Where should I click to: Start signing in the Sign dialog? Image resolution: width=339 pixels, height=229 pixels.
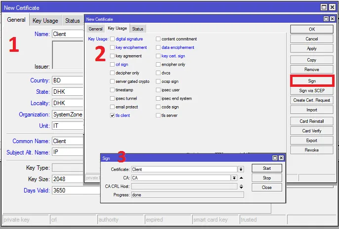tap(267, 168)
